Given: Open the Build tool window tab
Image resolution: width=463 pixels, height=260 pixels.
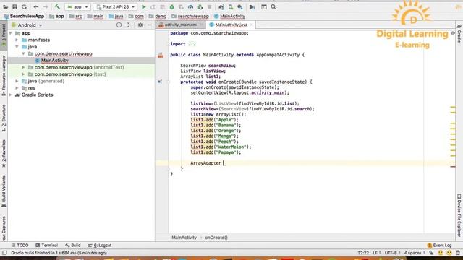Looking at the screenshot, I should click(x=73, y=246).
